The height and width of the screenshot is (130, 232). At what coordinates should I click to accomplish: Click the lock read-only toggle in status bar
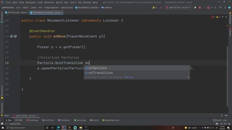(229, 124)
